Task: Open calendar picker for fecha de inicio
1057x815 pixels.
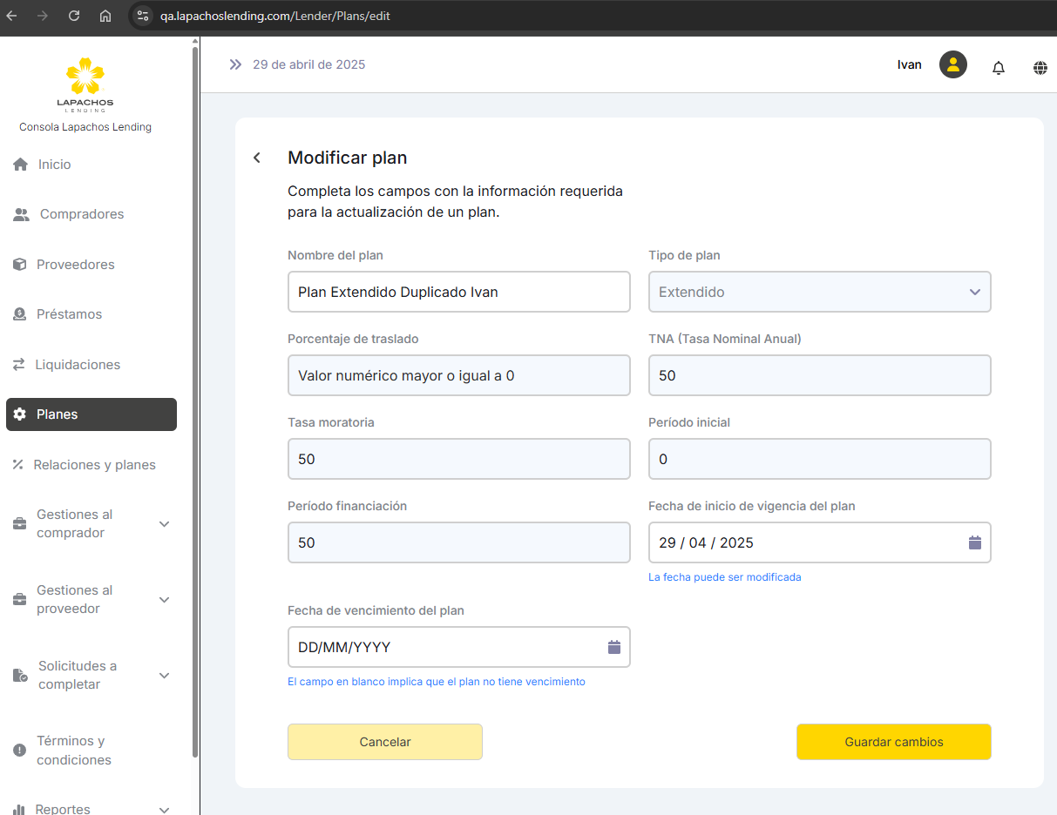Action: tap(974, 542)
